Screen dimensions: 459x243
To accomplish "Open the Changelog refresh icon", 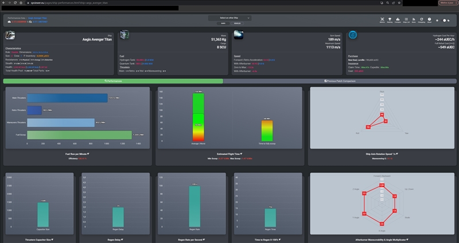I will (x=421, y=19).
